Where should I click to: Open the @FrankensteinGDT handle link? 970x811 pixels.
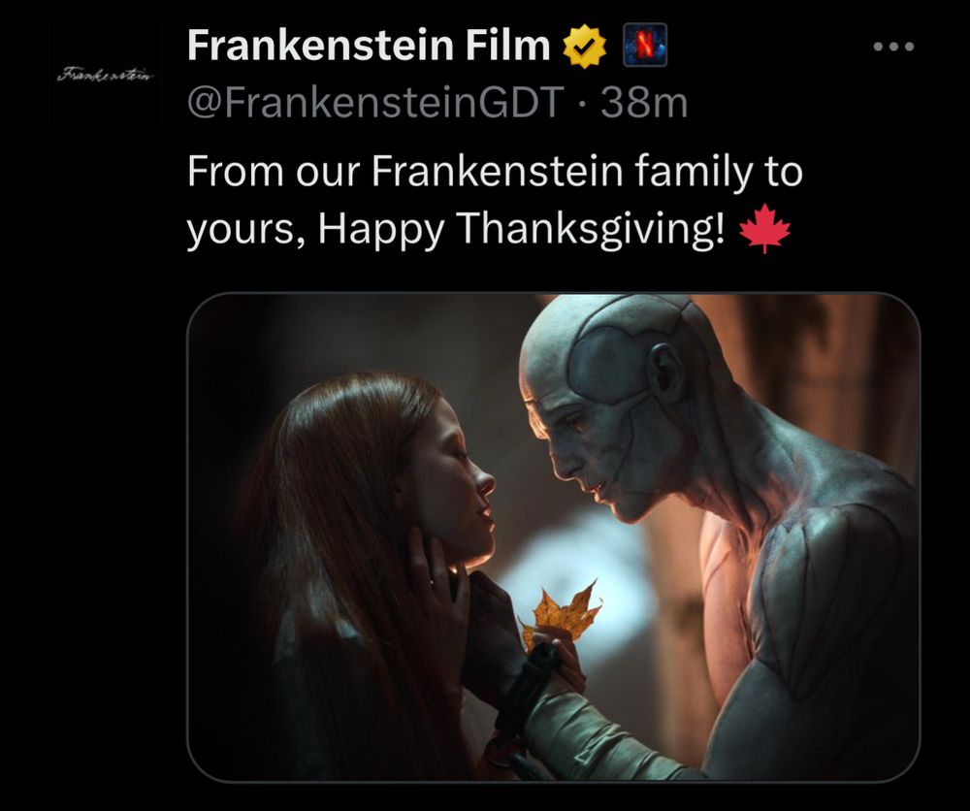coord(375,102)
